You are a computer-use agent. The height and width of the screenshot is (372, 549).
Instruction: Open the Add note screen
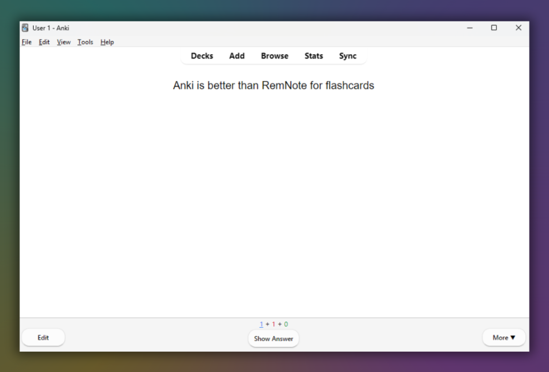236,56
